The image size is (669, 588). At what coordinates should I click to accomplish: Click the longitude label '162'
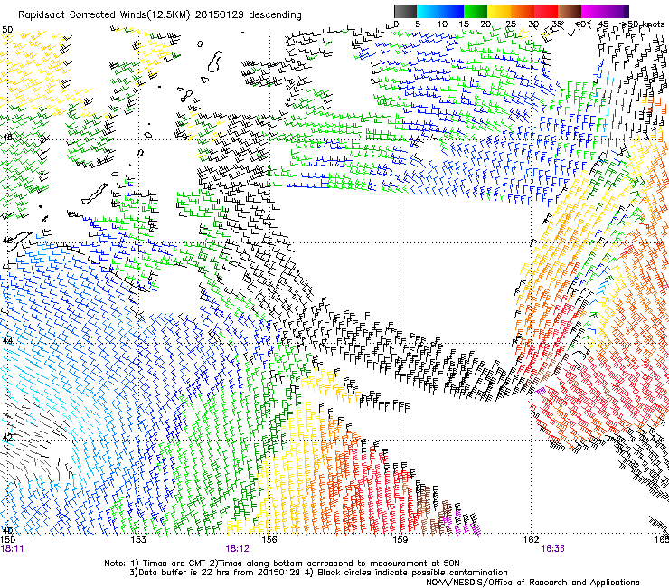pyautogui.click(x=532, y=540)
